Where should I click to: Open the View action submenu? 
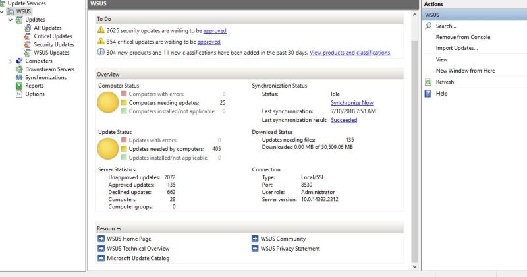coord(441,59)
